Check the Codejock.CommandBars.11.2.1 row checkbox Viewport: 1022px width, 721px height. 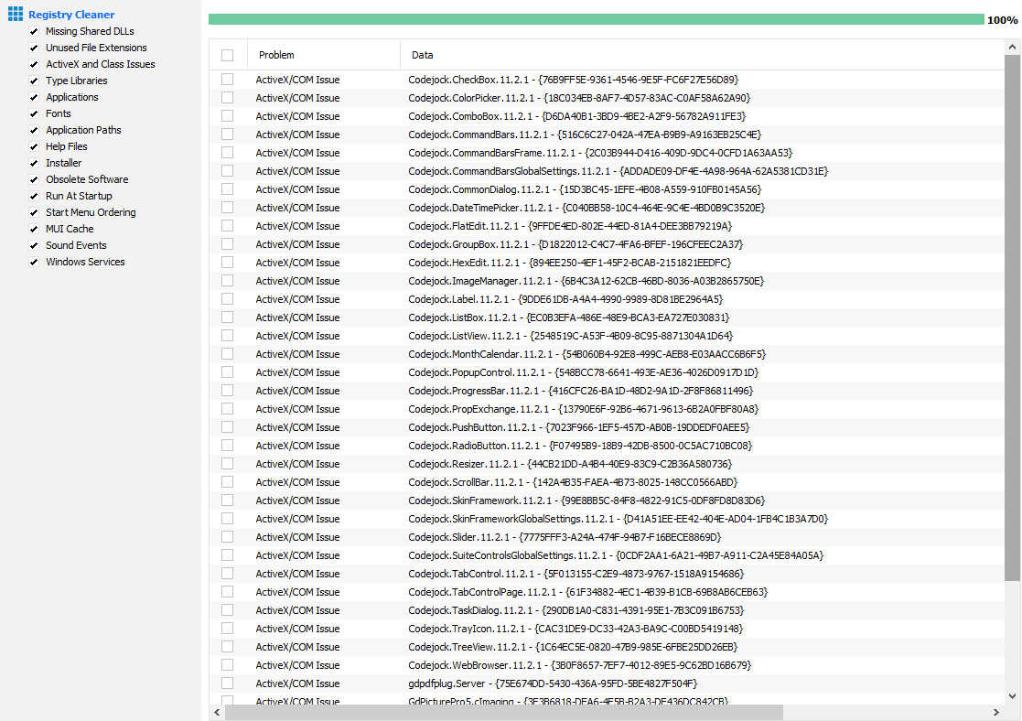point(228,135)
